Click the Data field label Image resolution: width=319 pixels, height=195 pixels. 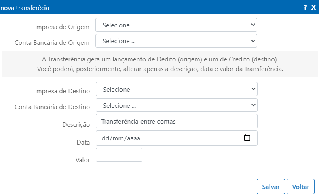[83, 143]
